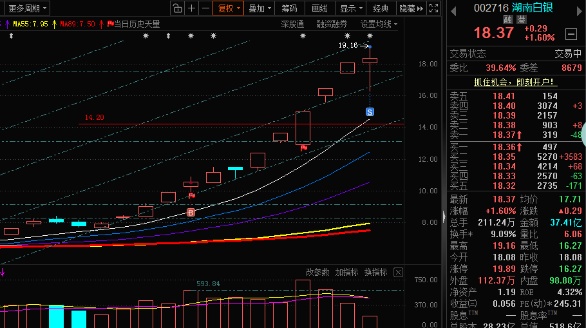Click stock name 湖南白银

pos(533,8)
